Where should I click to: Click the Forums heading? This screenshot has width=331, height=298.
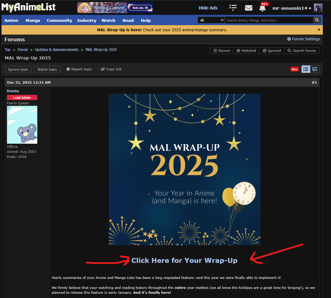(15, 39)
